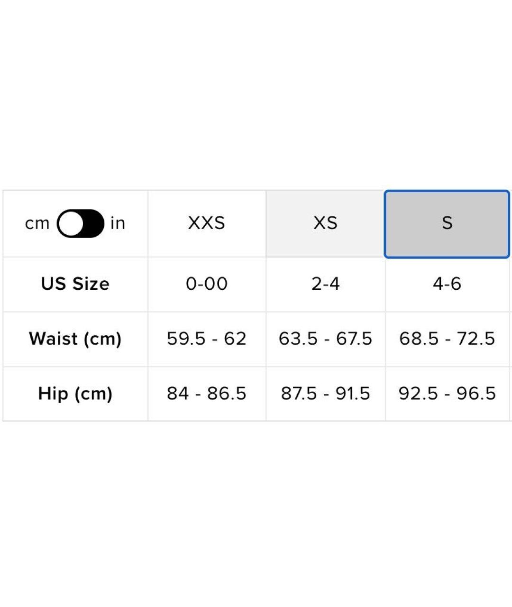Select the XS size column header
The width and height of the screenshot is (512, 607).
325,223
